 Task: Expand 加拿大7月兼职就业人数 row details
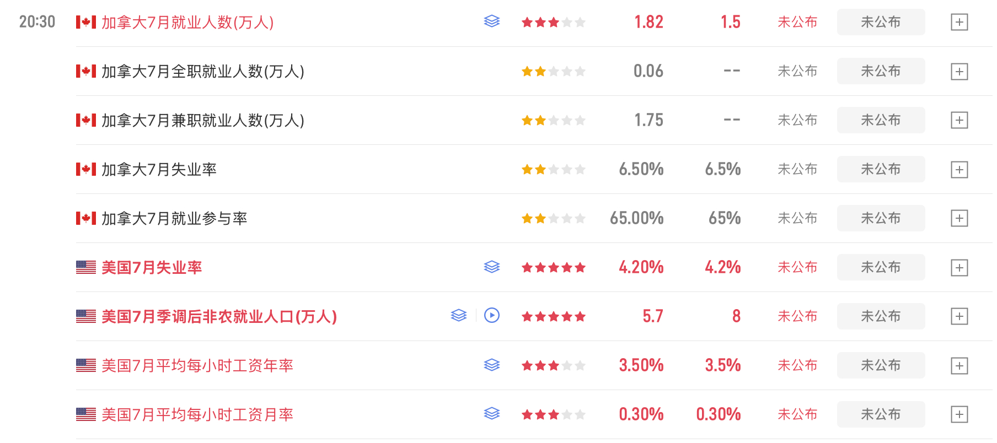(x=960, y=121)
